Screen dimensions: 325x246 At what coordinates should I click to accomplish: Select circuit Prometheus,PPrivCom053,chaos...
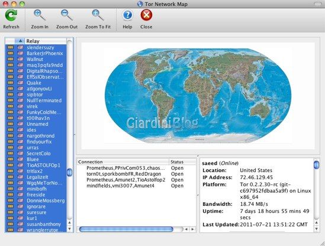click(126, 168)
